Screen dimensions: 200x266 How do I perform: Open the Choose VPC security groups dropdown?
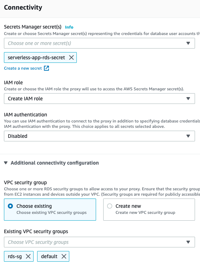pyautogui.click(x=99, y=242)
